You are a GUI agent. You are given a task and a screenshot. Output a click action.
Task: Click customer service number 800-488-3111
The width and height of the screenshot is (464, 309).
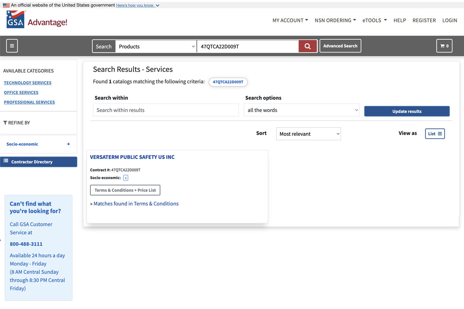point(26,244)
